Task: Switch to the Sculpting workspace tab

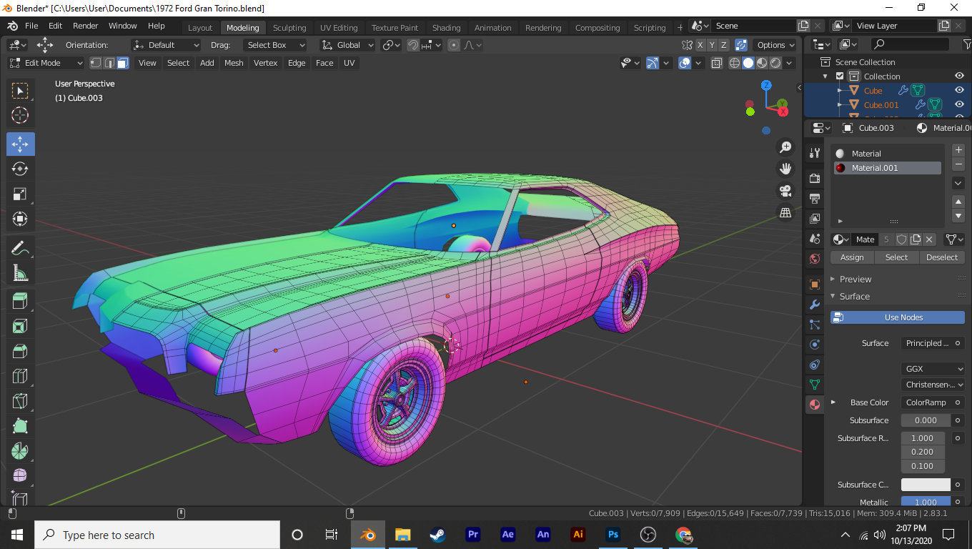Action: 289,28
